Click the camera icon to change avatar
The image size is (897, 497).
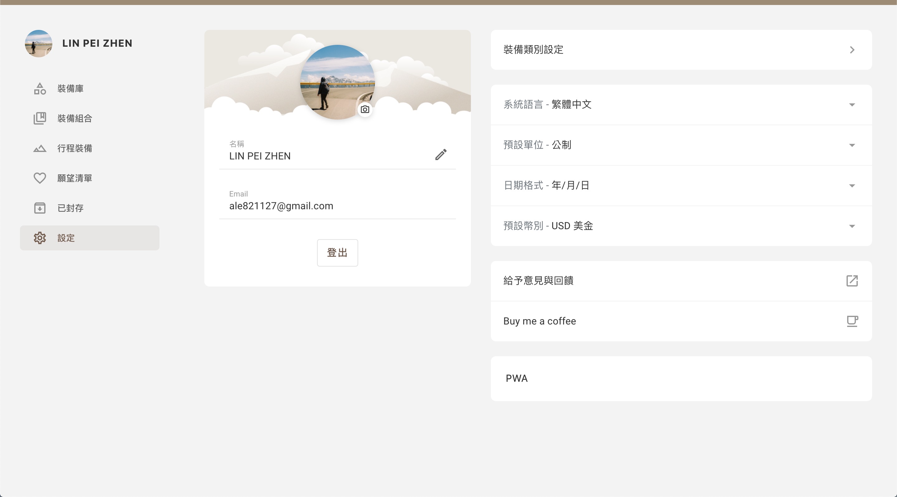click(365, 109)
